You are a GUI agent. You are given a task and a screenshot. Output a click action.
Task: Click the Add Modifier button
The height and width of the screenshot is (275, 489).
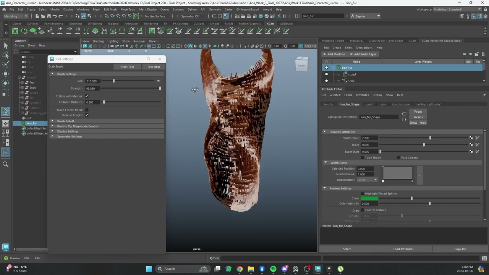(334, 54)
